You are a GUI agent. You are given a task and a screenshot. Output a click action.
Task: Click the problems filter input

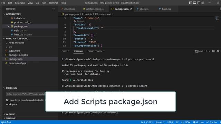pos(26,94)
